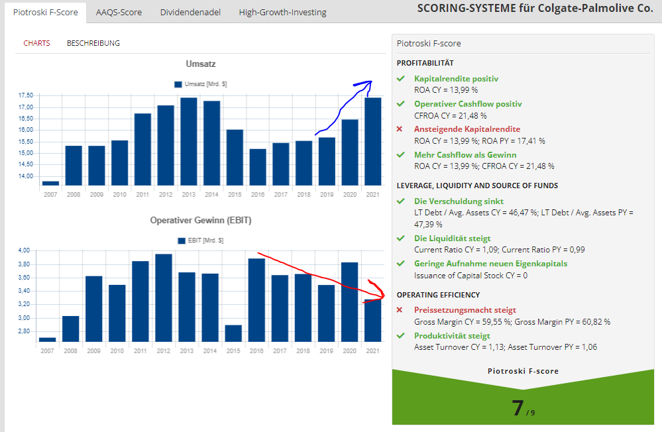662x432 pixels.
Task: Toggle the EBIT [Mrd. $] legend swatch
Action: 182,241
